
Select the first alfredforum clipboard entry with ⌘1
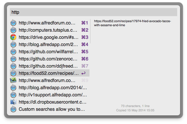(50, 23)
